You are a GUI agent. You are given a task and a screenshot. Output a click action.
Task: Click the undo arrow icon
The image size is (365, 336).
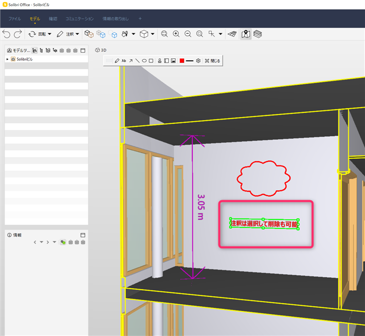coord(6,34)
